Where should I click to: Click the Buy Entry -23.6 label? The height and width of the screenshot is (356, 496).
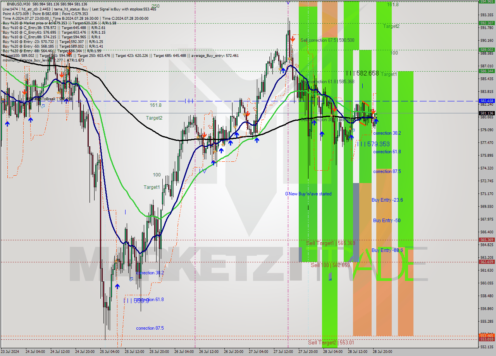(x=387, y=200)
